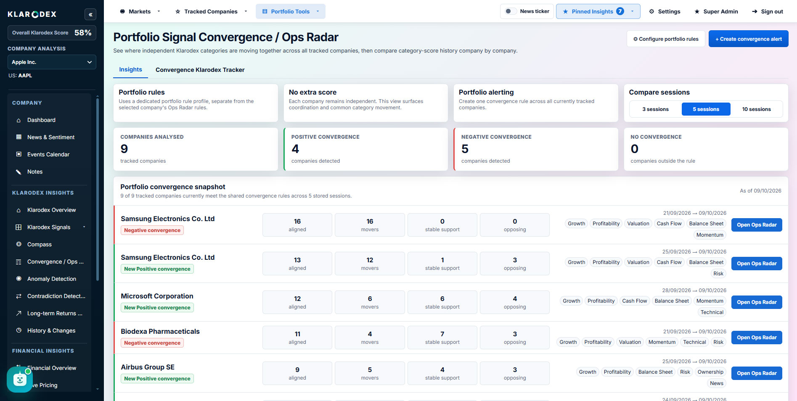
Task: Open Dashboard from the home icon
Action: (19, 120)
